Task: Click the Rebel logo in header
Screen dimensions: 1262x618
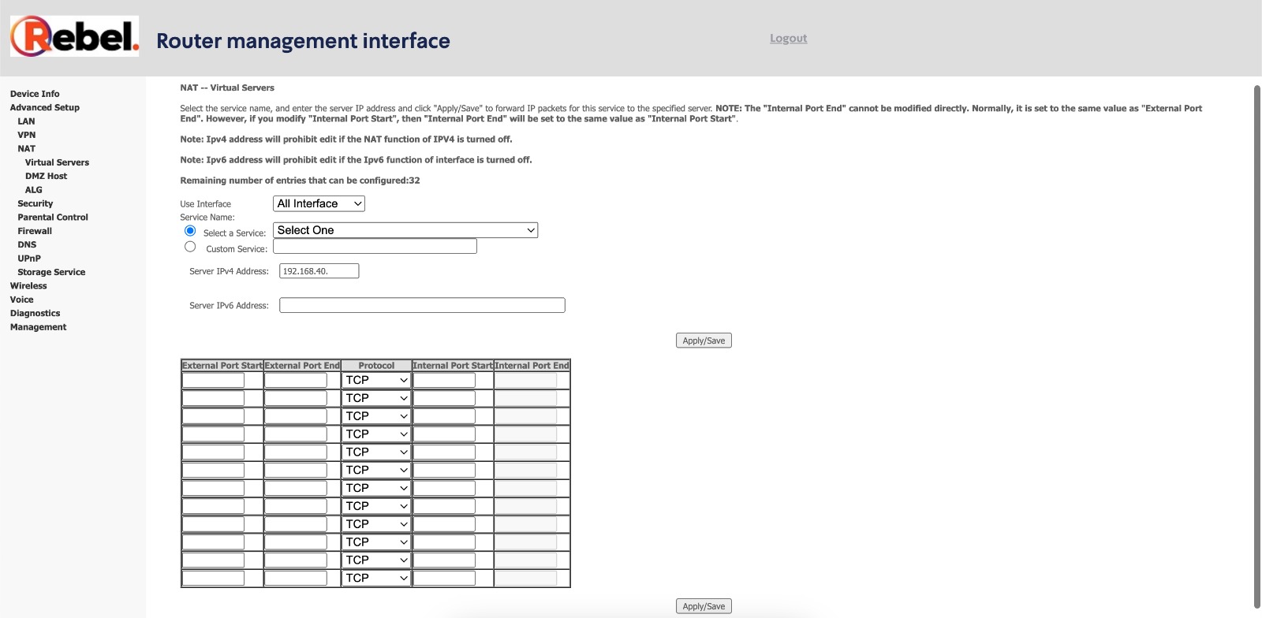Action: click(74, 36)
